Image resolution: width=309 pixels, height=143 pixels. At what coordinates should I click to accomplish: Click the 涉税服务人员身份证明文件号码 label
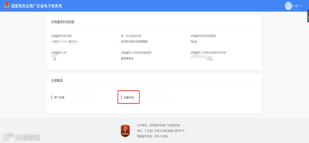(x=208, y=53)
